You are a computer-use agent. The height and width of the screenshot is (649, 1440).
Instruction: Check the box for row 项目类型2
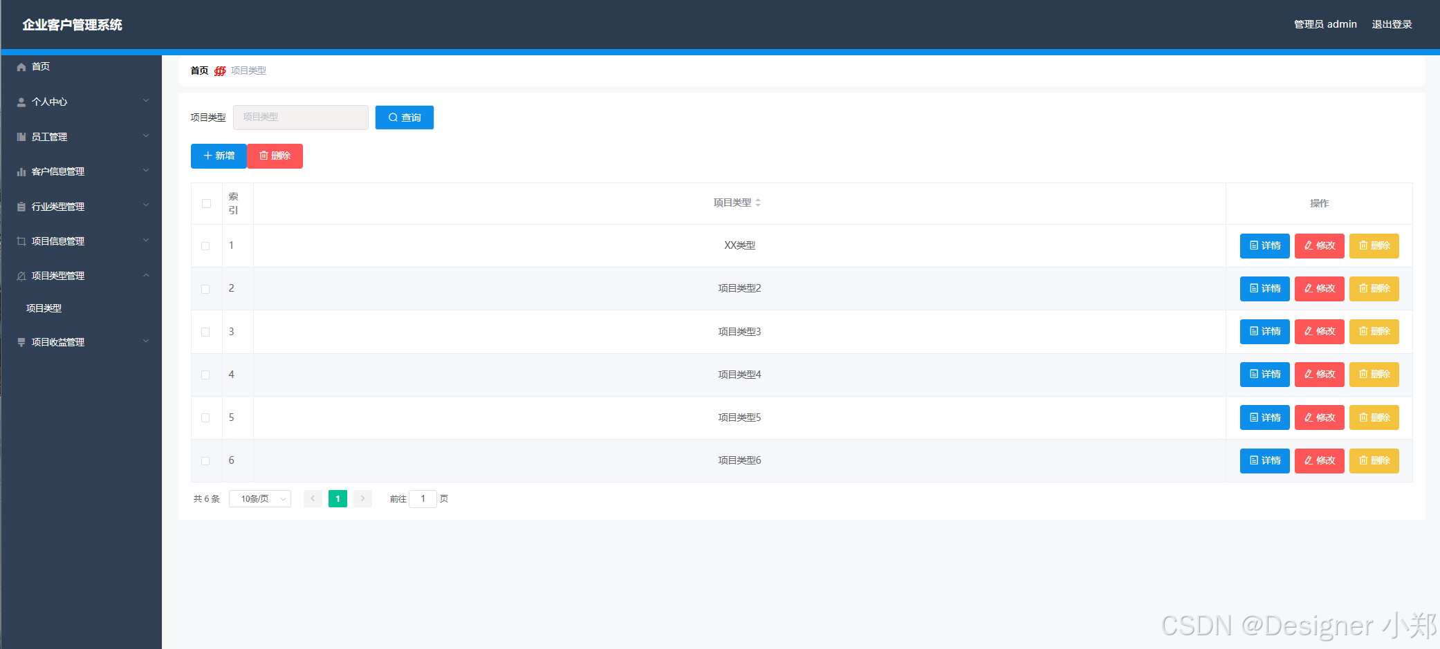[x=205, y=289]
